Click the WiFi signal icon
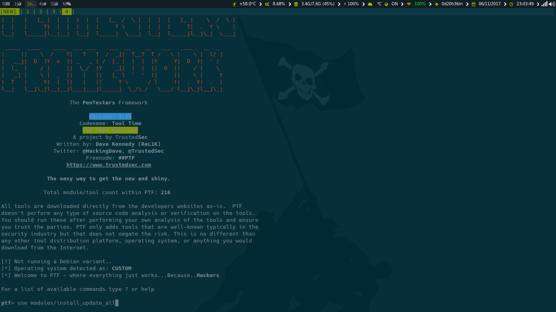The height and width of the screenshot is (312, 556). click(409, 4)
